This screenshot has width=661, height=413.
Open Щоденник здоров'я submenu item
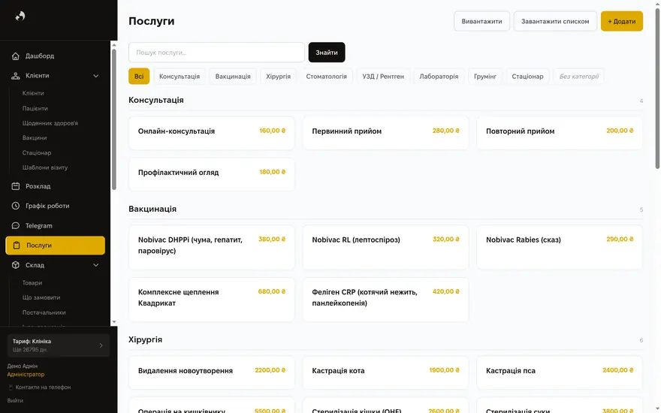coord(50,123)
